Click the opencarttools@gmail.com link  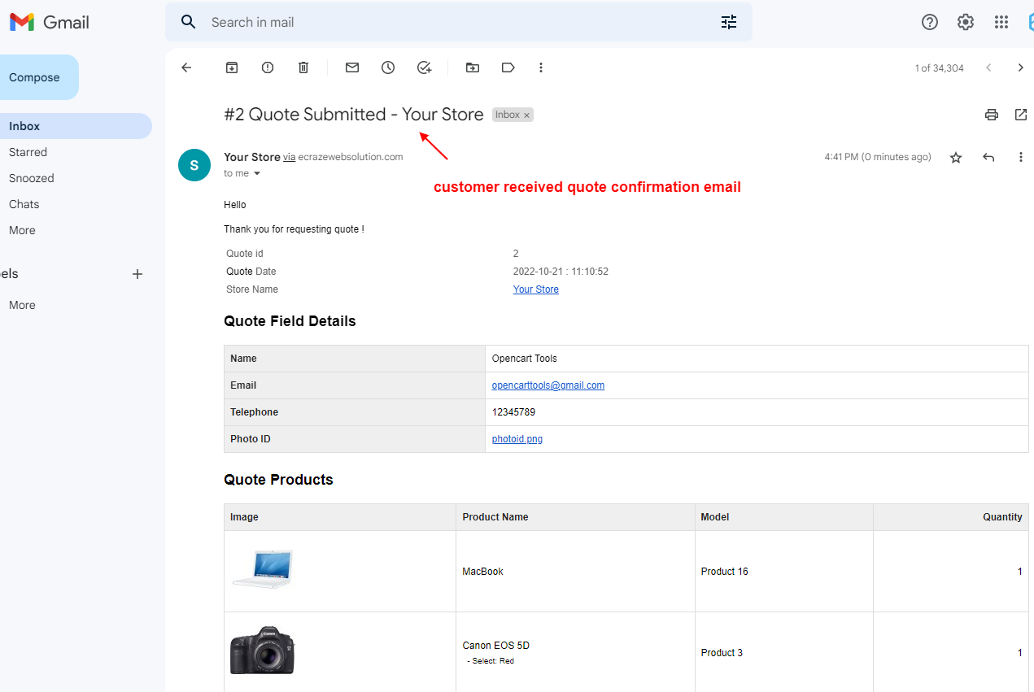tap(548, 385)
